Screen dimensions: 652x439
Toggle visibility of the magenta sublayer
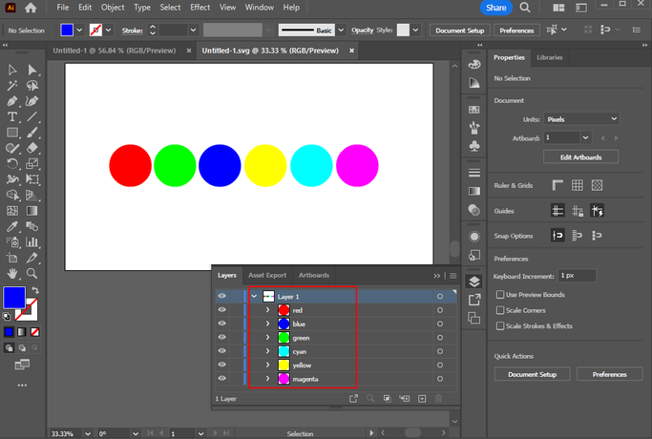pyautogui.click(x=221, y=379)
